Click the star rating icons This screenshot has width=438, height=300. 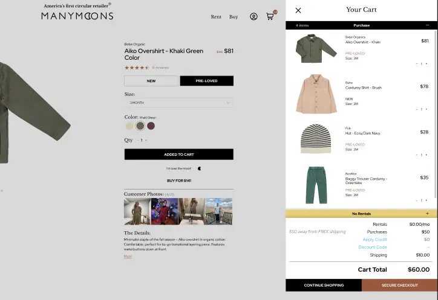point(137,68)
